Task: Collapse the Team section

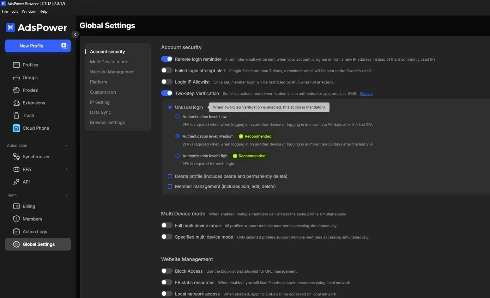Action: pos(66,195)
